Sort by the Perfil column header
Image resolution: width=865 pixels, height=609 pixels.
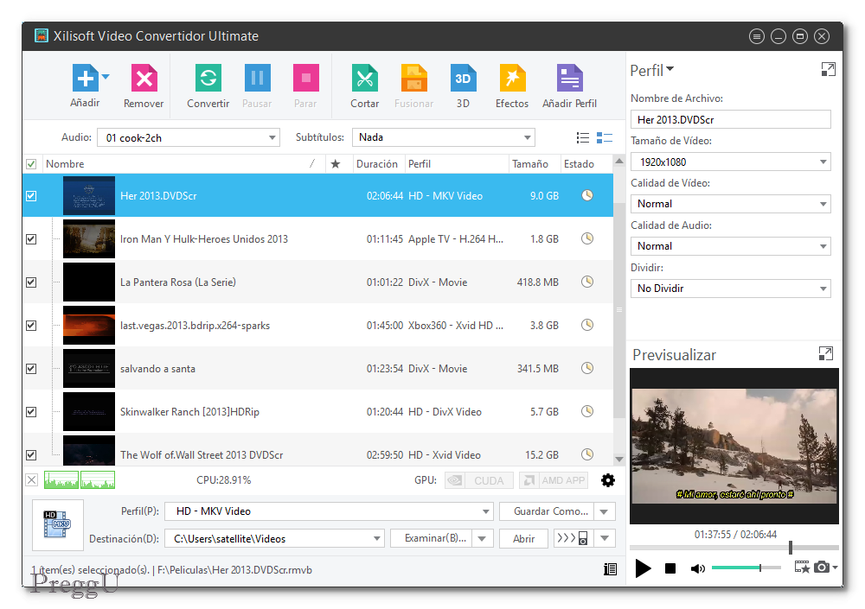[x=457, y=164]
